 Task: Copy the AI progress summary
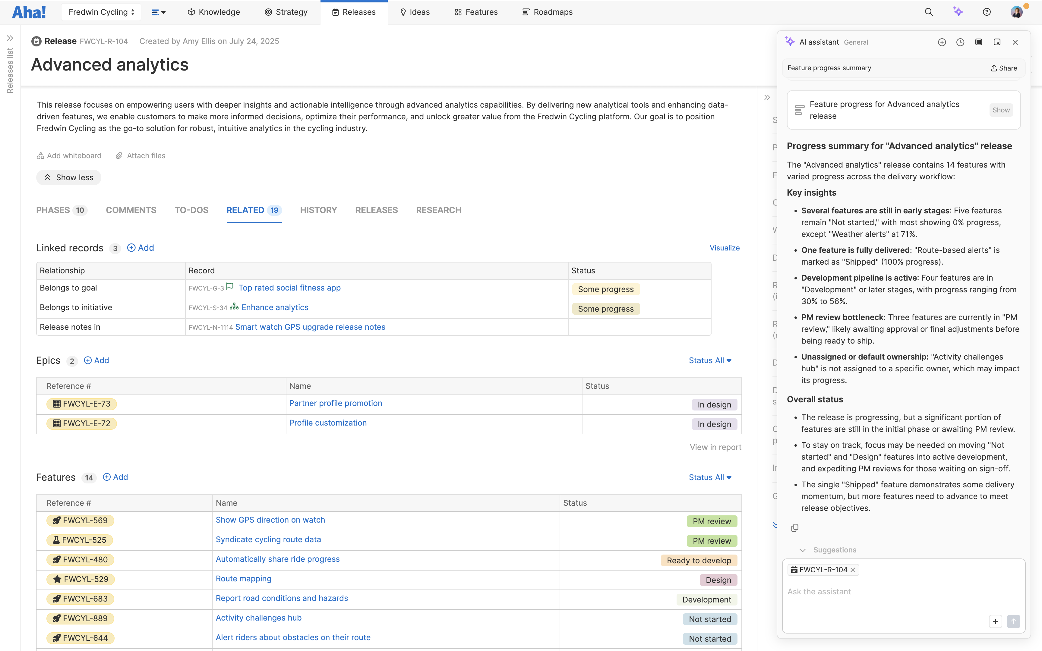pyautogui.click(x=794, y=528)
